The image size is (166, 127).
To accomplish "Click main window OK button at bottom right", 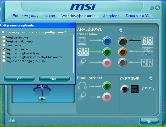I will click(x=149, y=122).
